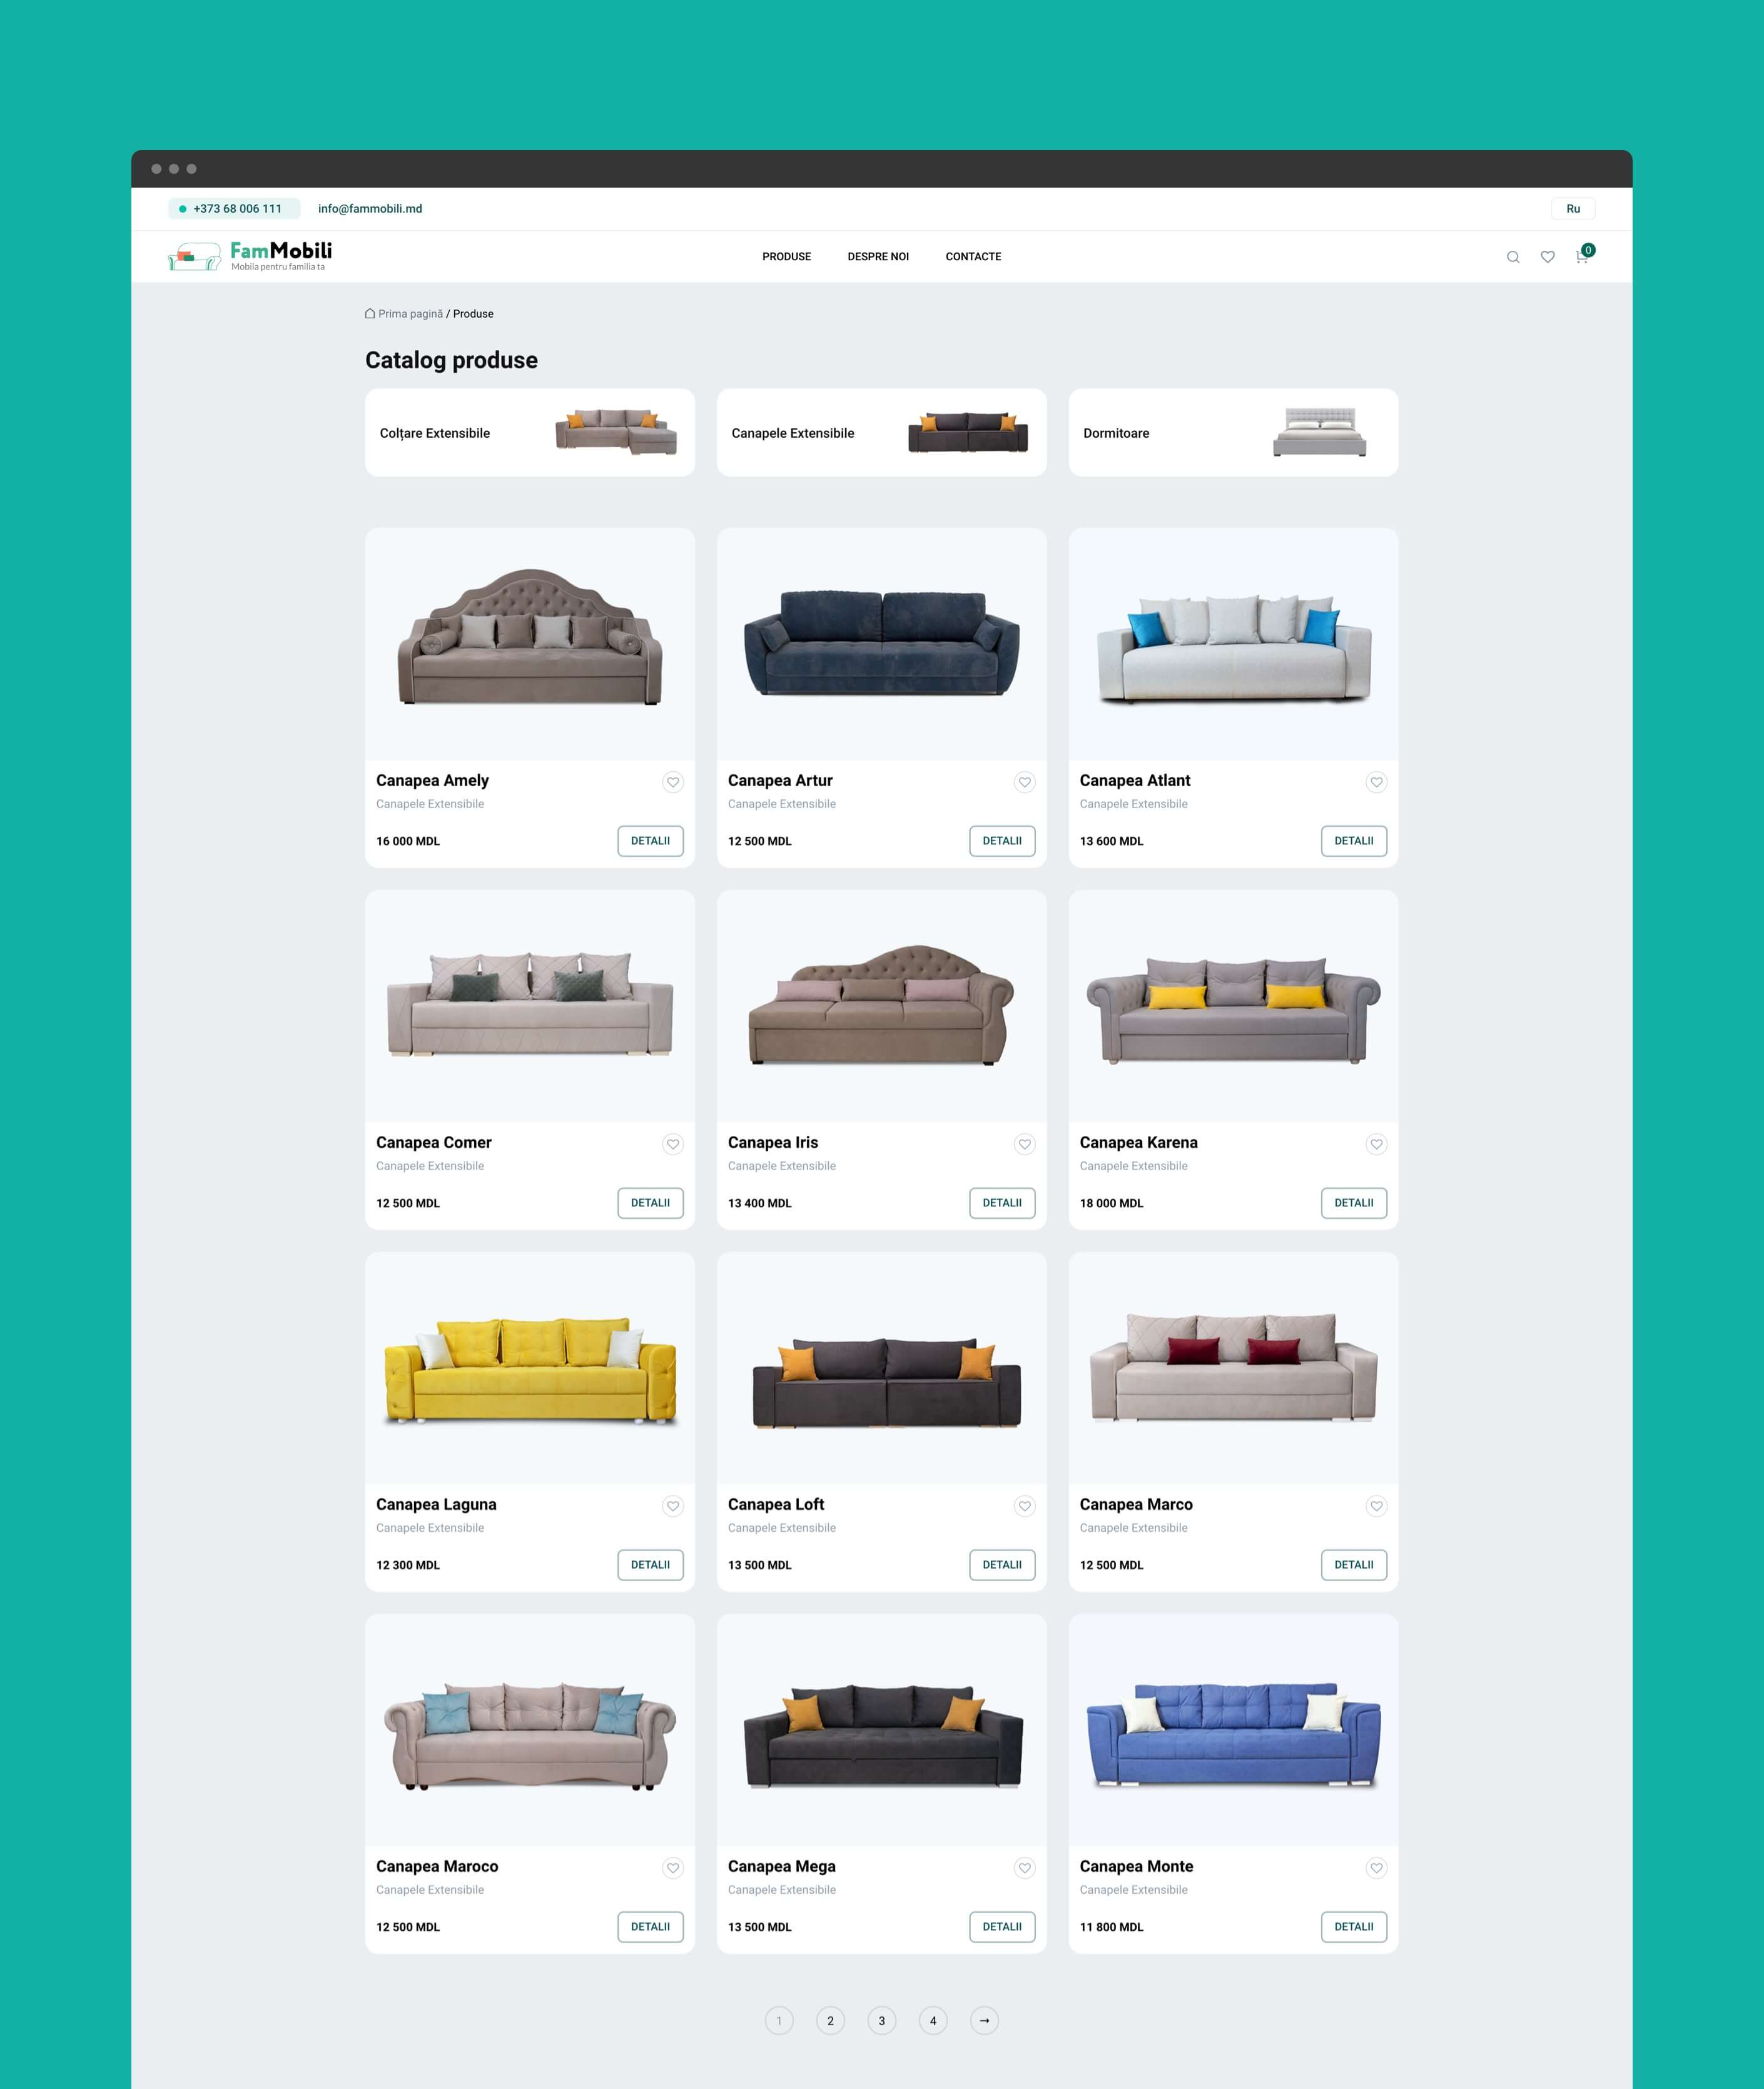Screen dimensions: 1764x2089
Task: Open blue Canapea Monte image
Action: (x=1233, y=1730)
